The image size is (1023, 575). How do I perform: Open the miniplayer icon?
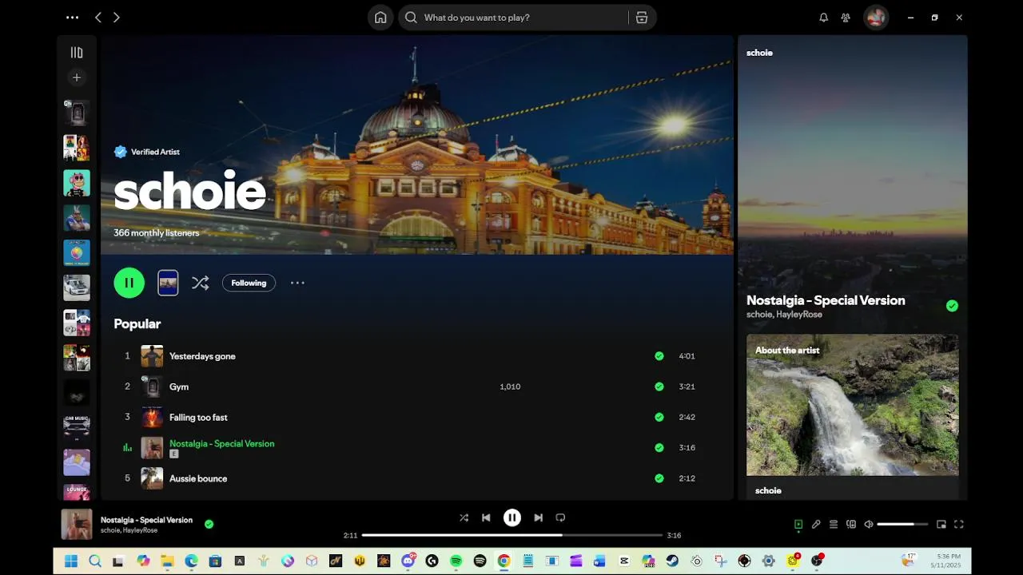pyautogui.click(x=941, y=525)
